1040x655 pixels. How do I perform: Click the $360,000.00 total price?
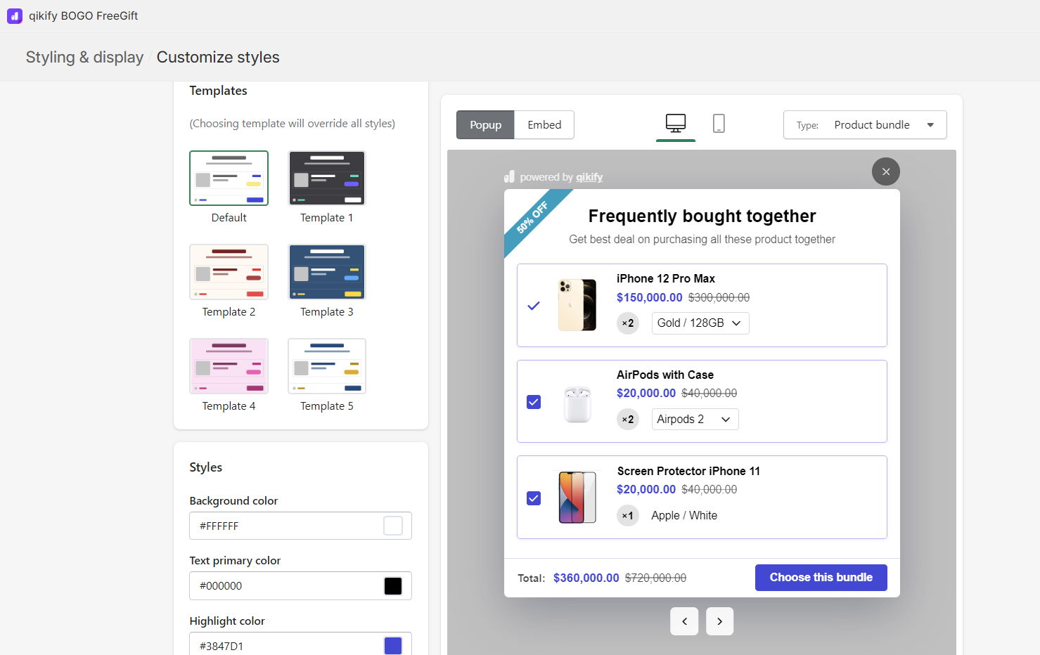coord(586,578)
